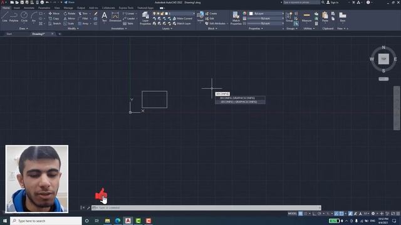Click the Match Properties tool
The height and width of the screenshot is (225, 401).
click(x=236, y=18)
